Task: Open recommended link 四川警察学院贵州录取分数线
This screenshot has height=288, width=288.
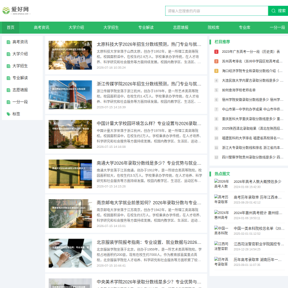Action: (x=252, y=157)
